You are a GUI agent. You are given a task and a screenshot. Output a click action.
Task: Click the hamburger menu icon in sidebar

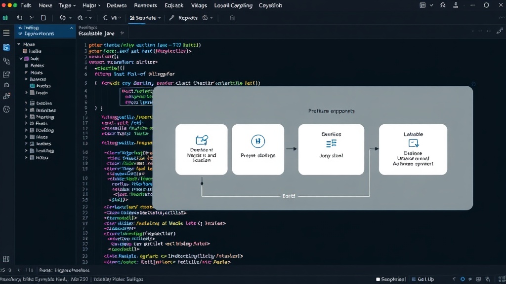[6, 33]
